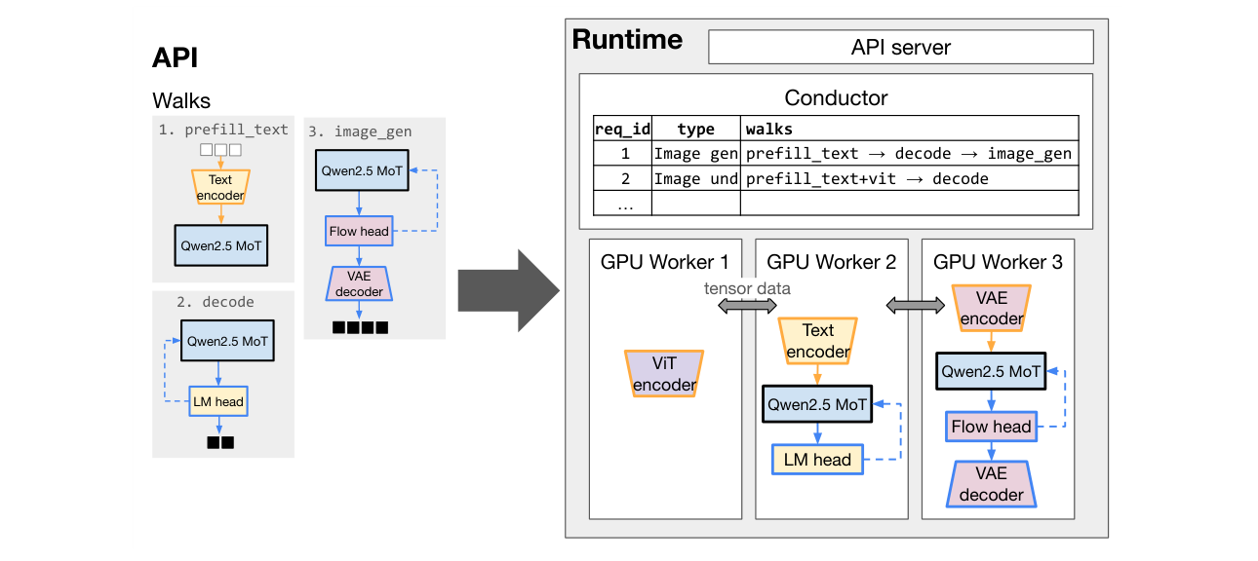The image size is (1258, 561).
Task: Select the "walks" column header
Action: click(910, 129)
